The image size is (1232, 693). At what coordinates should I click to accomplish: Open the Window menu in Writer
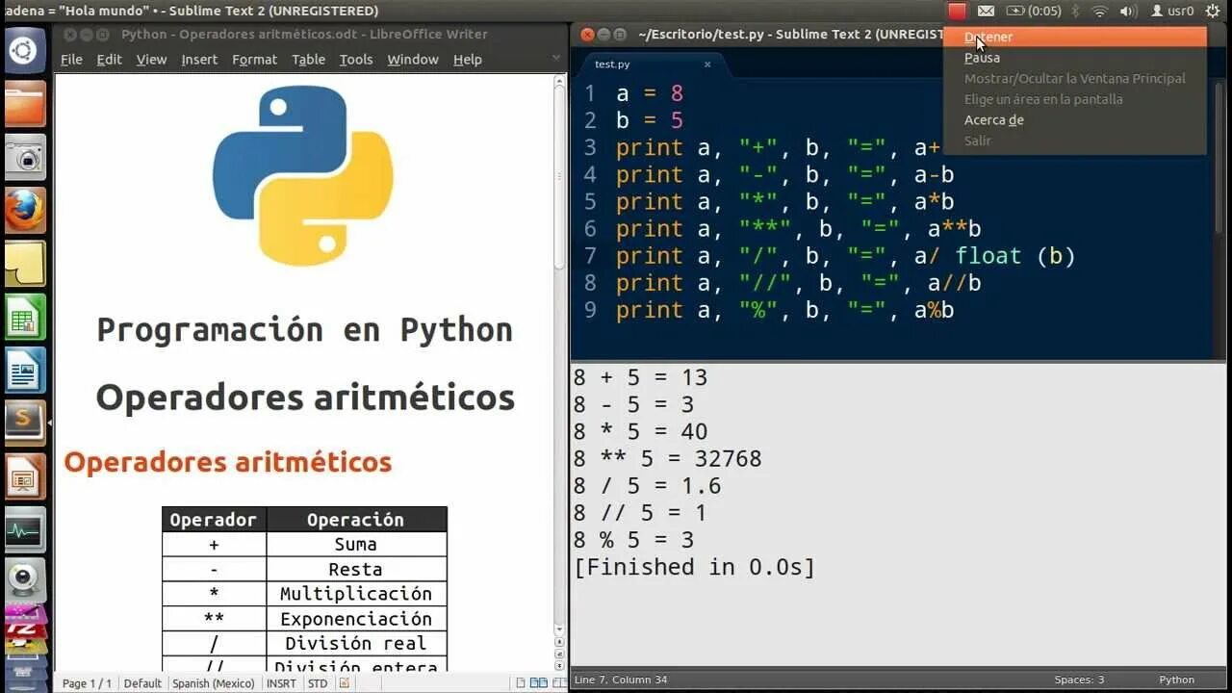pos(412,60)
